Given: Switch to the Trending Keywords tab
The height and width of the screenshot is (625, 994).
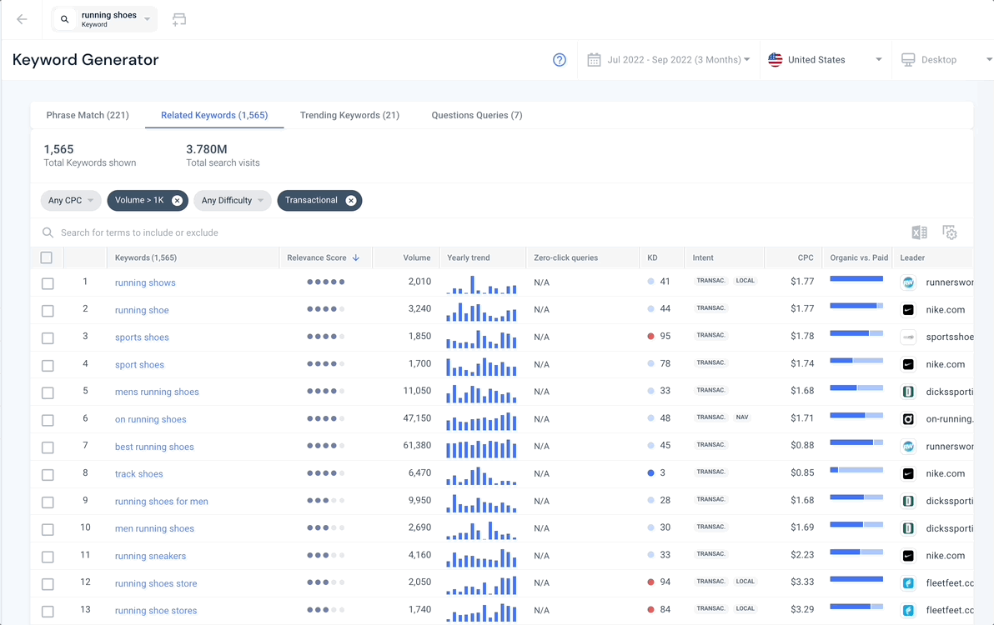Looking at the screenshot, I should pos(349,115).
